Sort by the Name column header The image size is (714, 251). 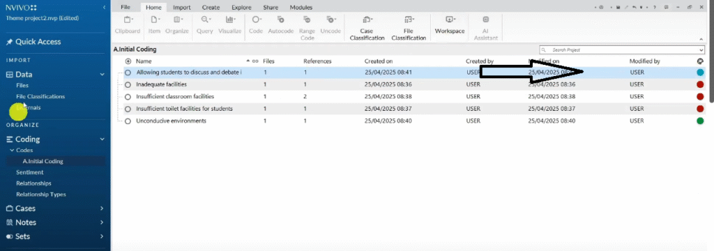pyautogui.click(x=144, y=61)
